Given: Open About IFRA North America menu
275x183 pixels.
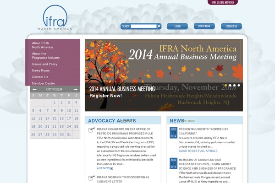Looking at the screenshot, I should (42, 45).
